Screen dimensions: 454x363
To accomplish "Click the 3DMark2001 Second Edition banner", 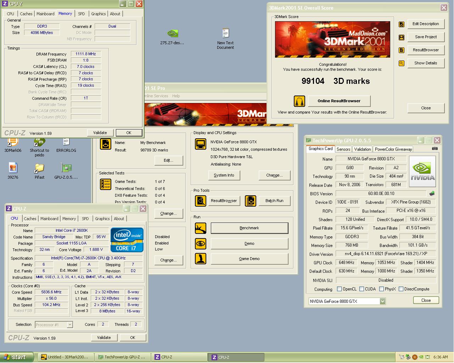I will point(332,39).
